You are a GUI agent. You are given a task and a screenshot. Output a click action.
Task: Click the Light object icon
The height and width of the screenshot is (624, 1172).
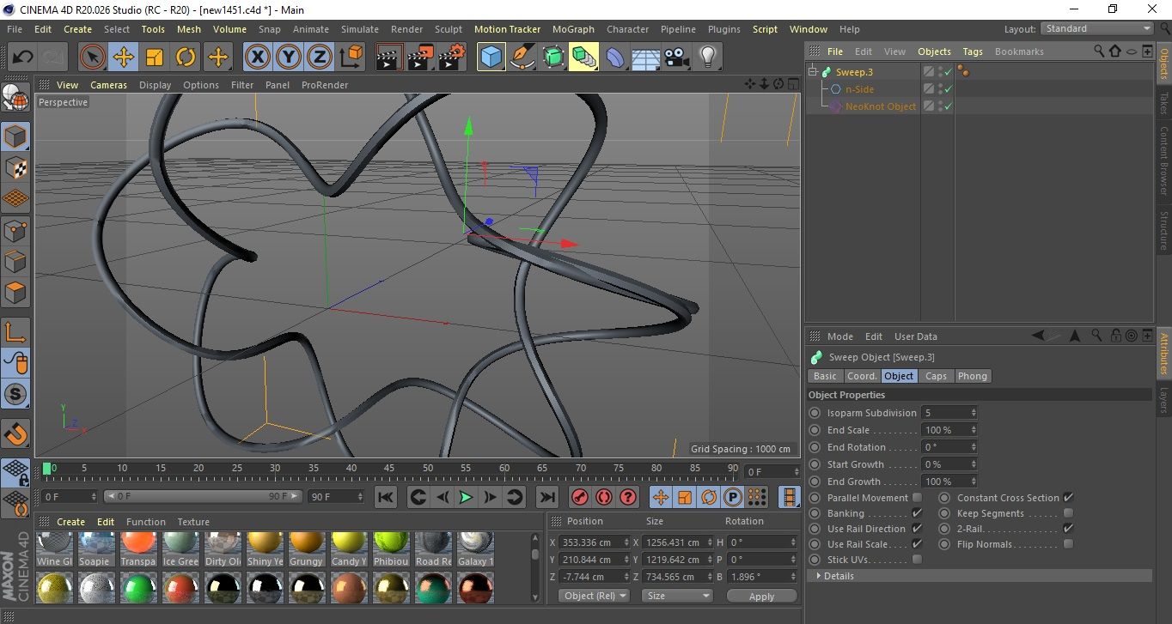pos(707,58)
